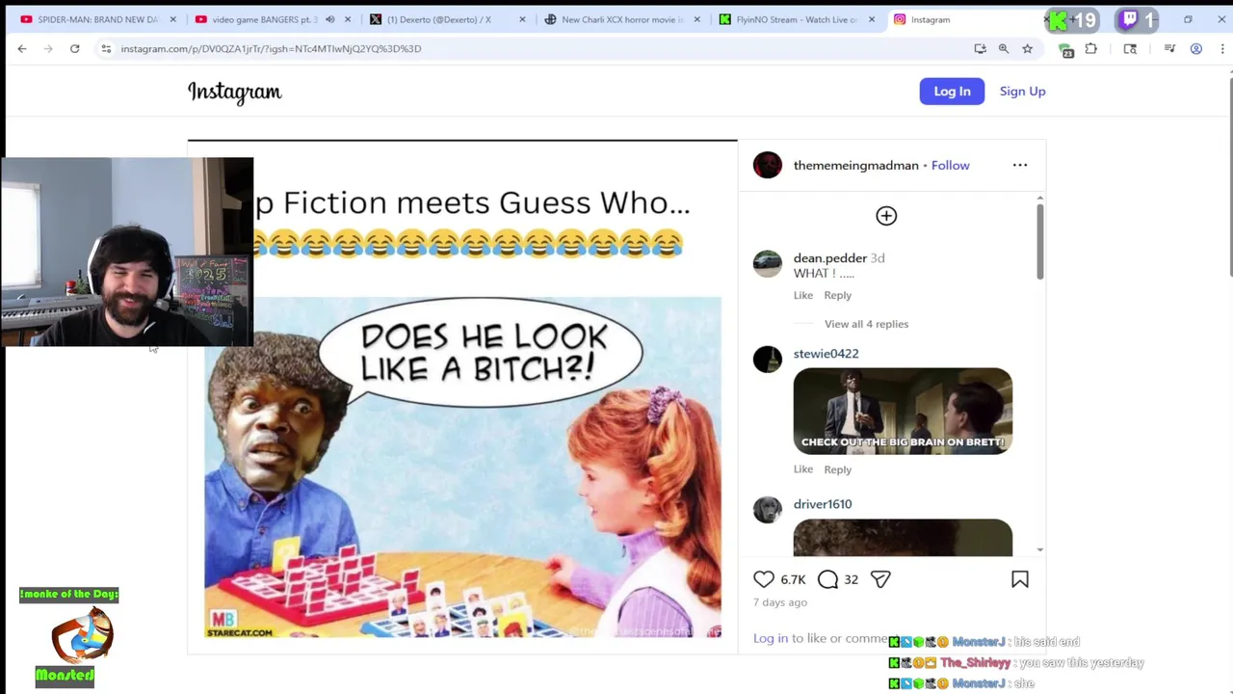Save post with bookmark icon

[1020, 579]
